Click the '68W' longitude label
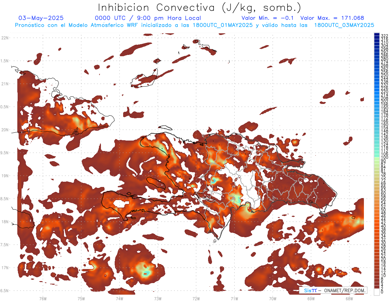The image size is (392, 303). tap(349, 298)
